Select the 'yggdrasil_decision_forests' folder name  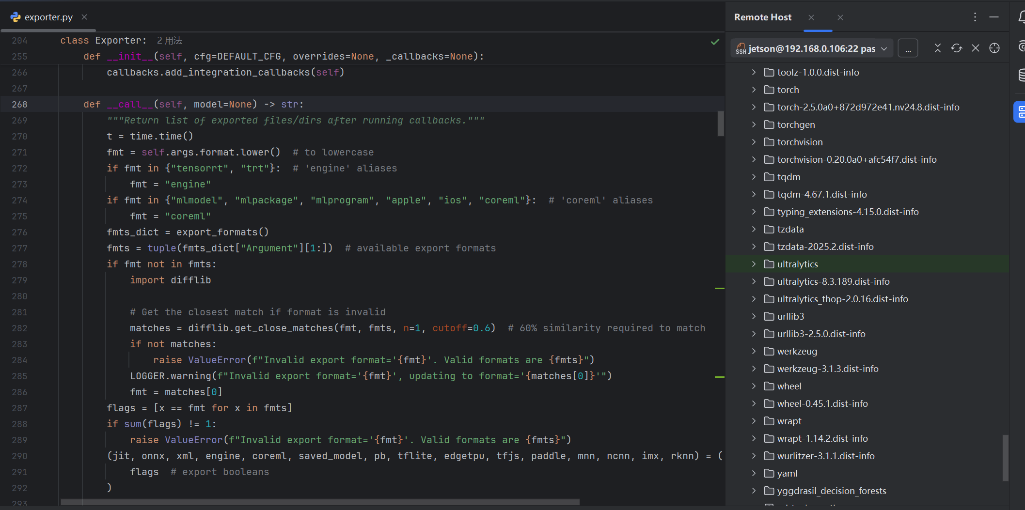tap(832, 491)
